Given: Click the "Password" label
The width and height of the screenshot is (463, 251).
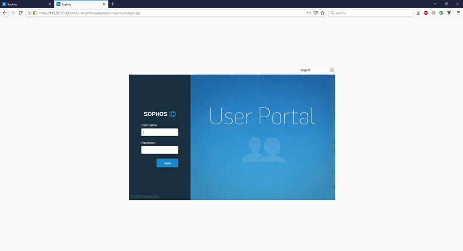Looking at the screenshot, I should pyautogui.click(x=148, y=143).
